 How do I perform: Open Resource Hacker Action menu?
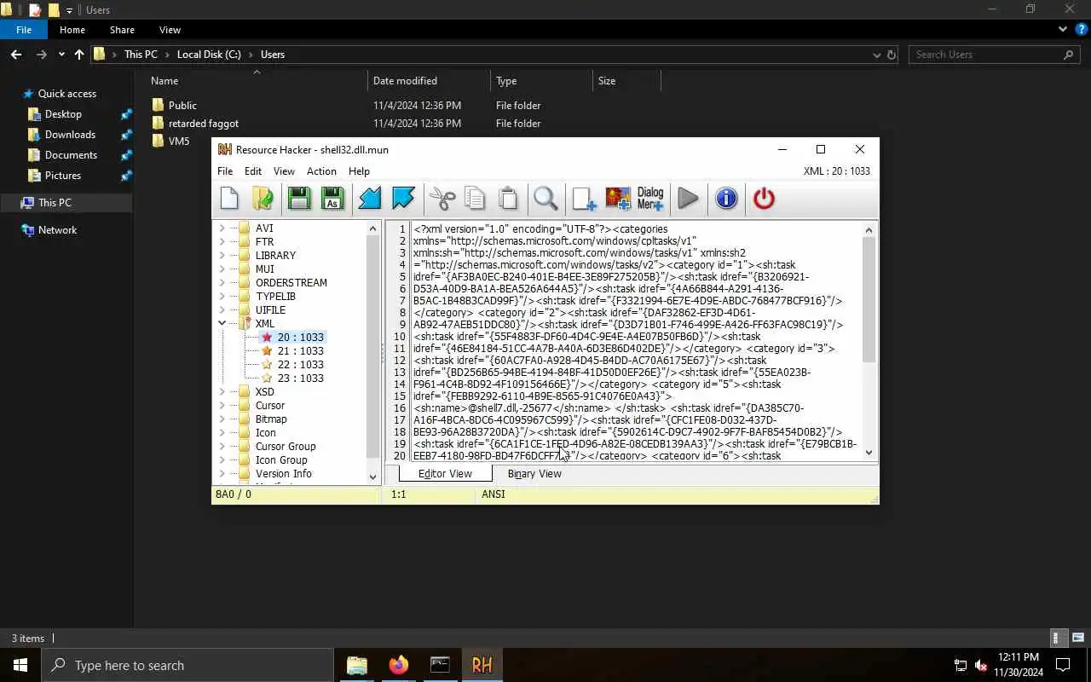321,171
